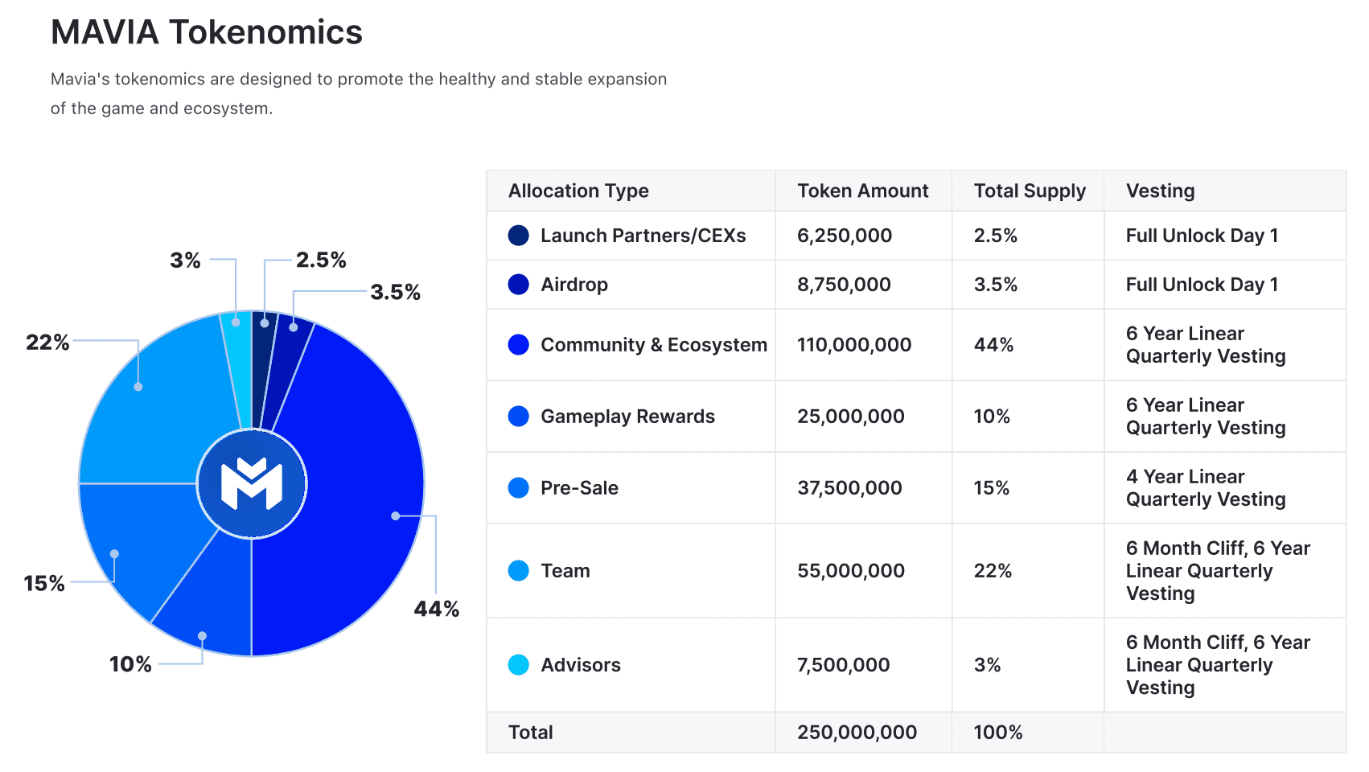Click the Team color dot
The image size is (1369, 772).
[x=519, y=571]
